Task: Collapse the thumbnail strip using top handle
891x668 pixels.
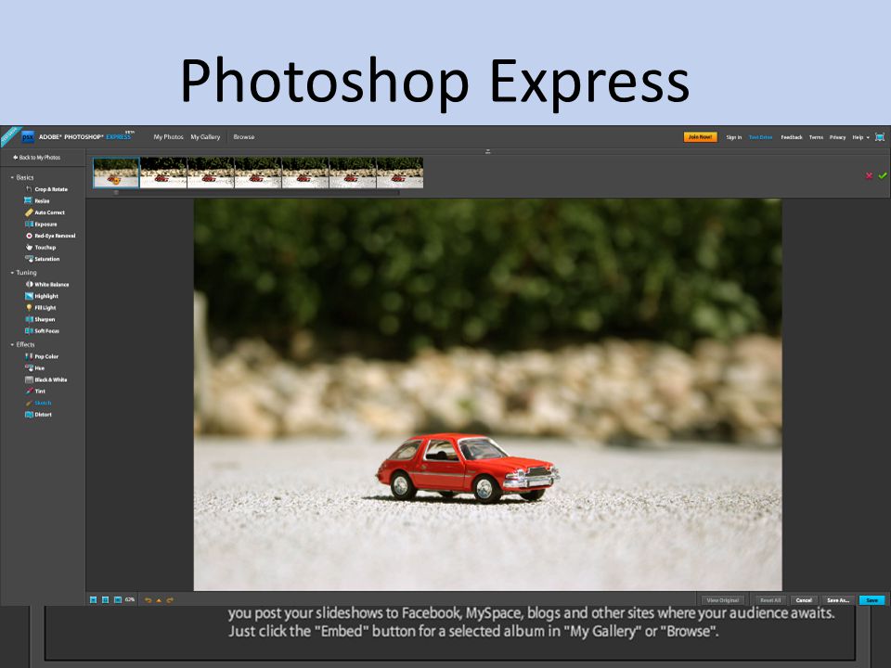Action: click(487, 151)
